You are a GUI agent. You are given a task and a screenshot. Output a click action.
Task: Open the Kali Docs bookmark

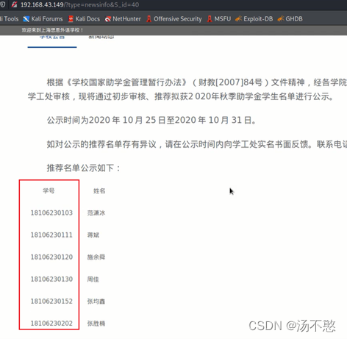tap(84, 19)
